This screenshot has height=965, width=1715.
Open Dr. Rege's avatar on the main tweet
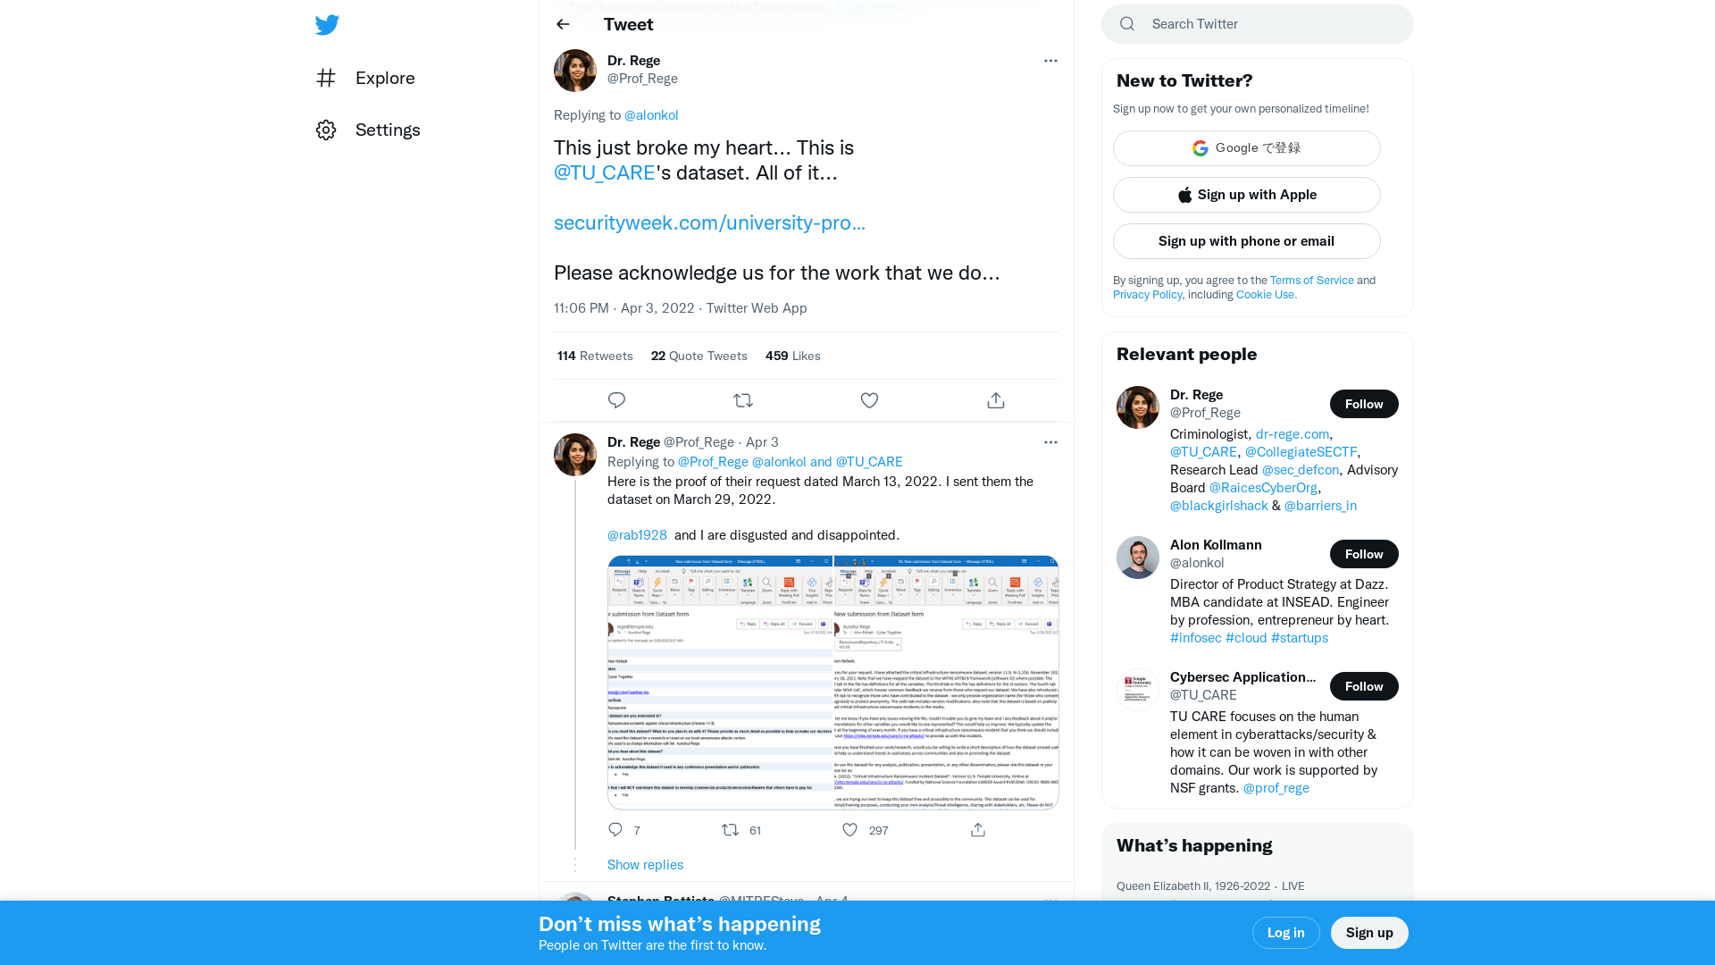575,71
